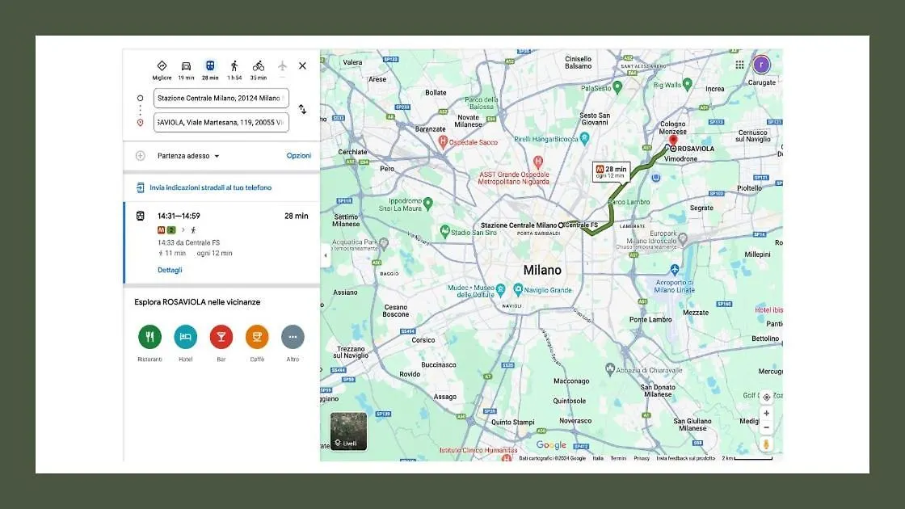Select the Migliore best-route travel mode
This screenshot has width=905, height=509.
[162, 69]
